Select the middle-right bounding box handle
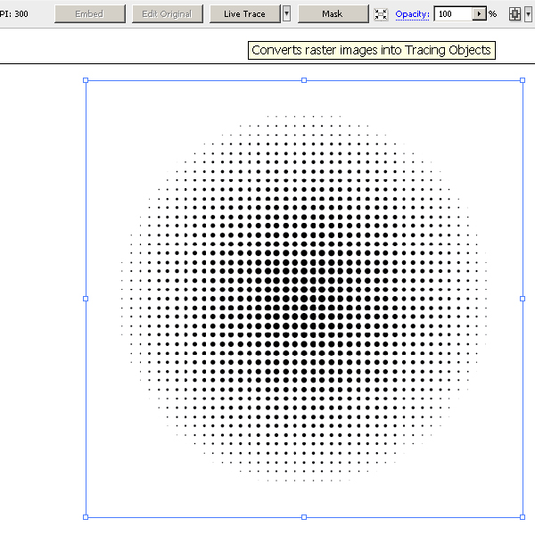 coord(523,299)
